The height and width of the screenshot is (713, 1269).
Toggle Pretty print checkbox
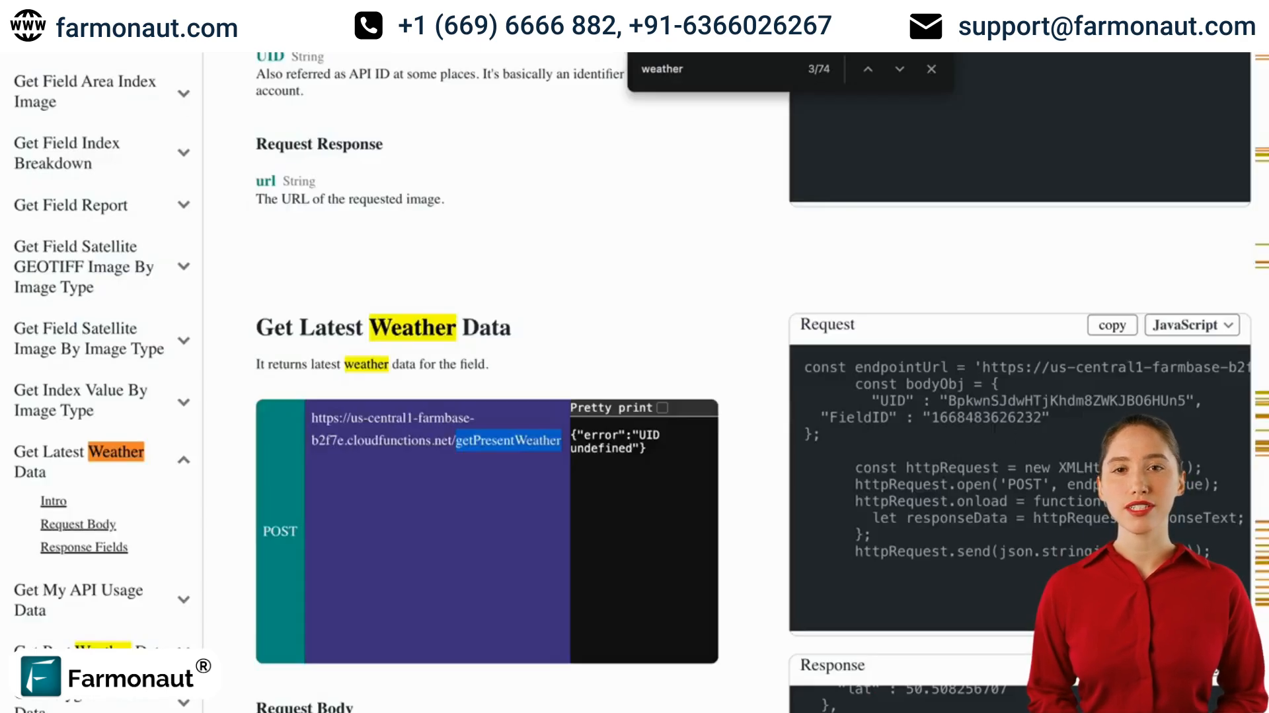click(x=664, y=407)
